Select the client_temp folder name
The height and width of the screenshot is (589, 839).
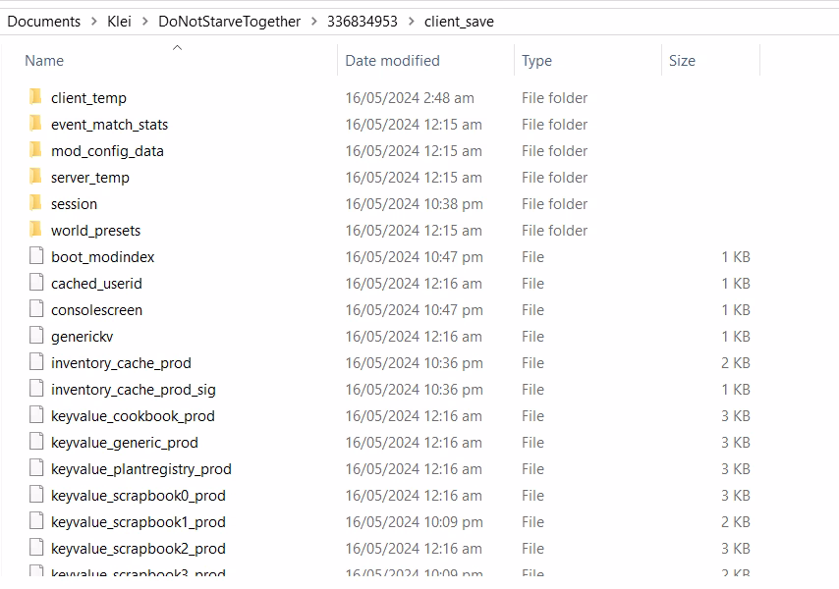(x=88, y=98)
